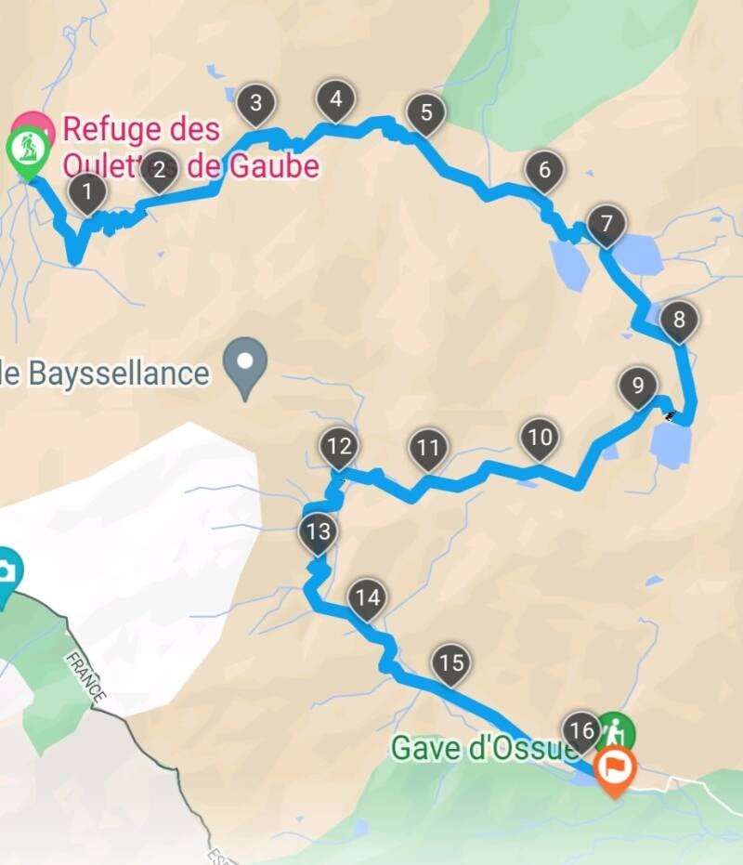Select kilometer marker 8
The height and width of the screenshot is (865, 743).
coord(679,321)
